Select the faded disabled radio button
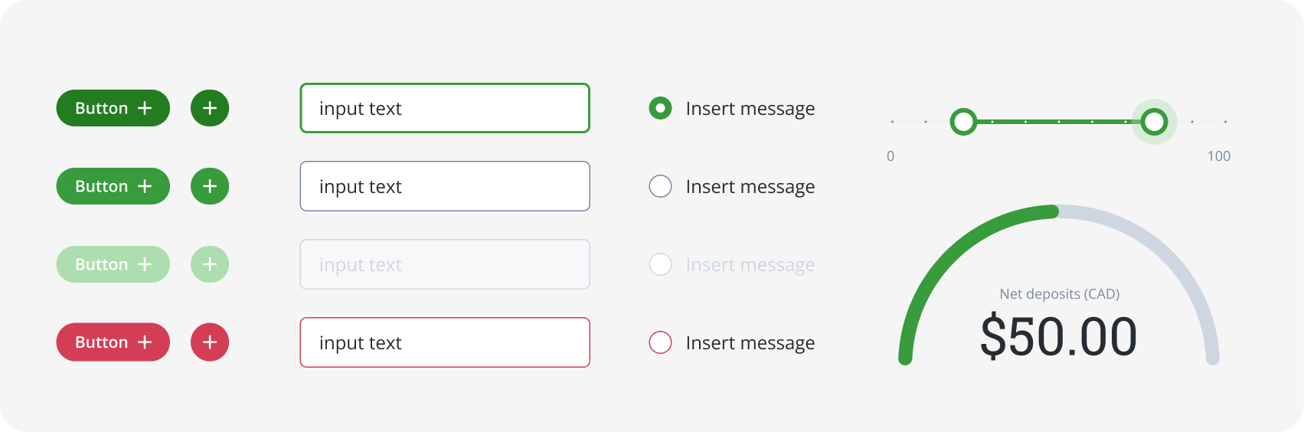Screen dimensions: 1304x432 coord(660,264)
